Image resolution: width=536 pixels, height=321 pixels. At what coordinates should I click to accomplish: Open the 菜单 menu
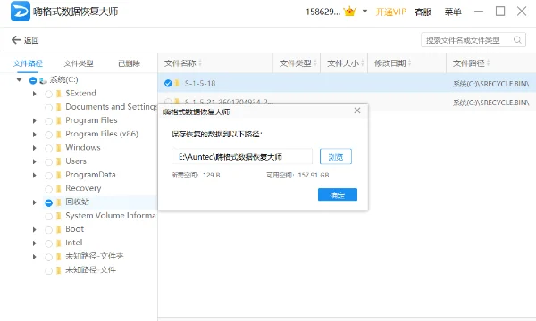click(453, 12)
